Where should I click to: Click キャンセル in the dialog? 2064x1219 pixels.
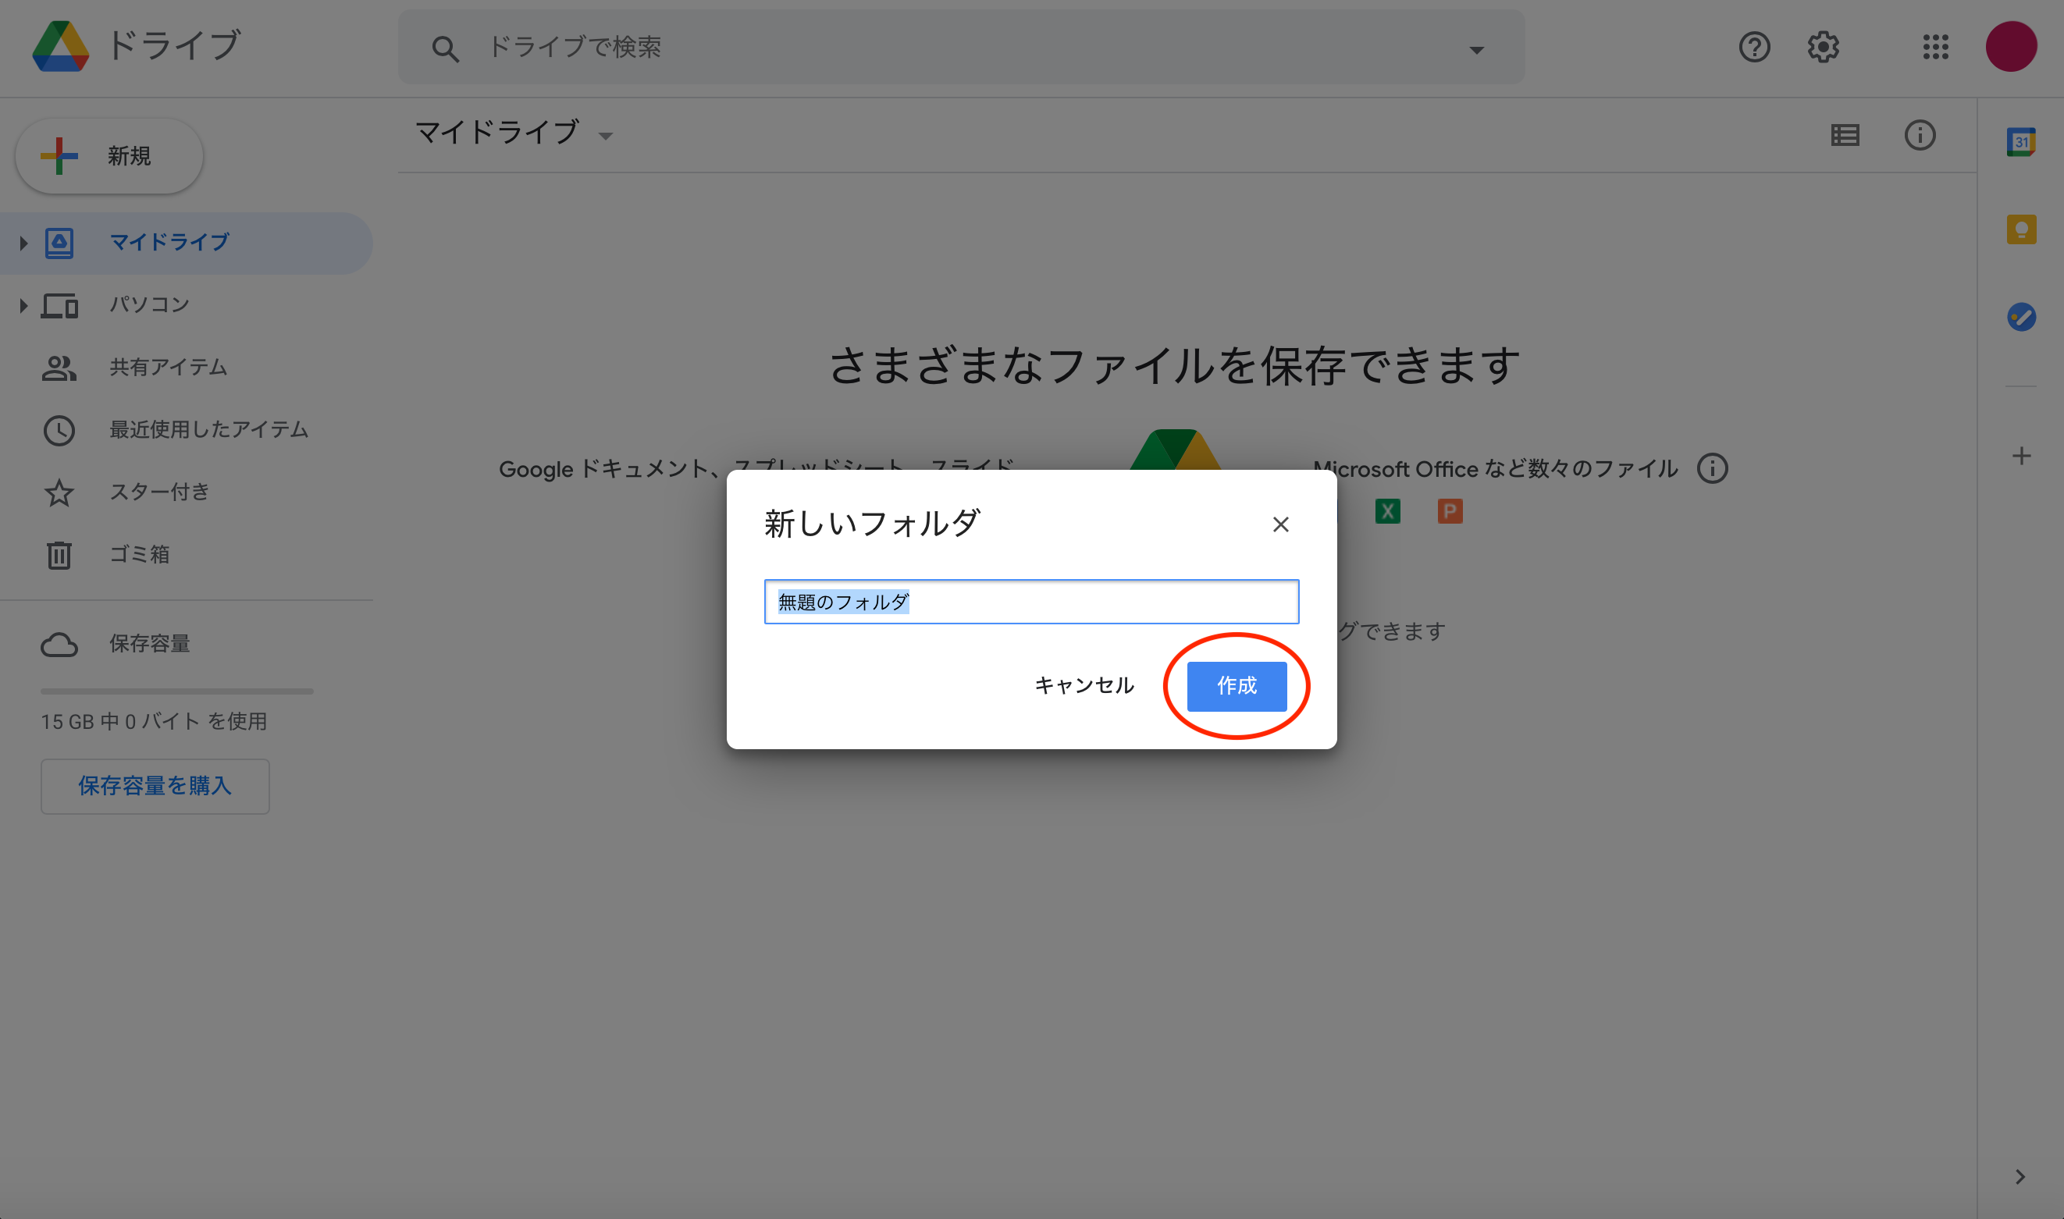(1084, 686)
